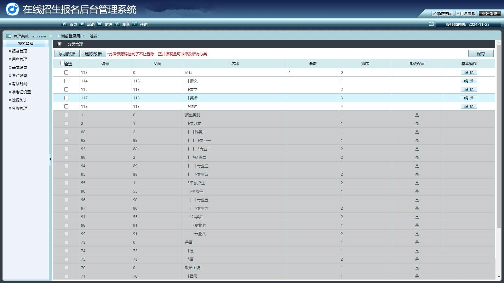The height and width of the screenshot is (283, 504).
Task: Toggle the 全选 select-all checkbox
Action: [x=62, y=63]
